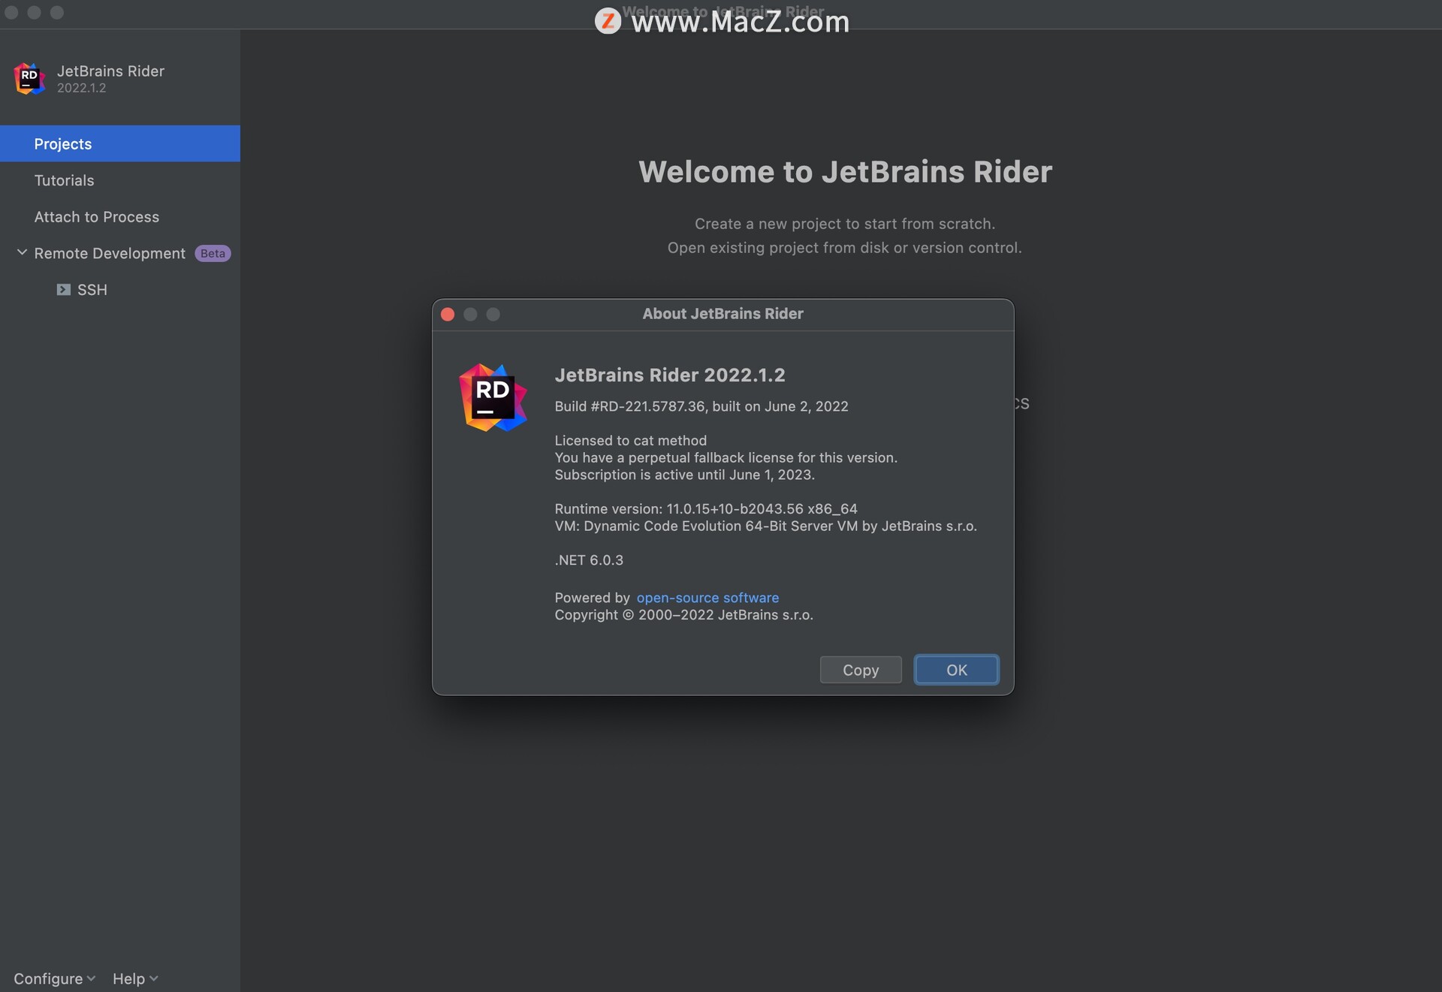Click the green zoom circle on dialog
1442x992 pixels.
493,314
